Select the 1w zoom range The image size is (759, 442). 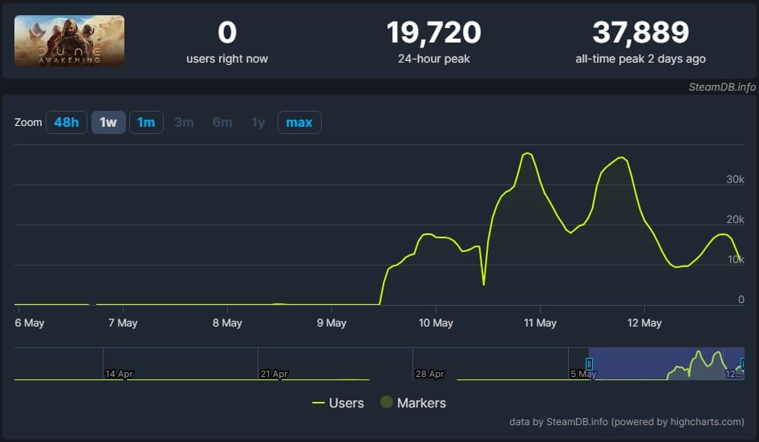click(108, 123)
